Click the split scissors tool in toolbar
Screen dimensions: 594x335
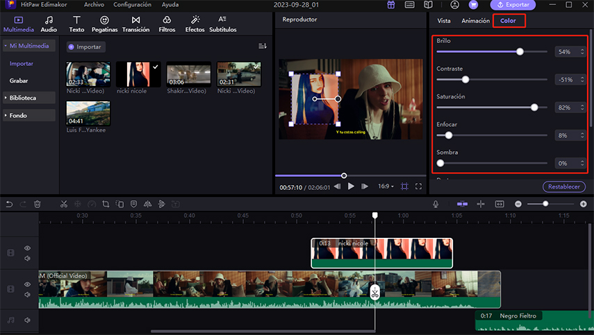tap(64, 204)
